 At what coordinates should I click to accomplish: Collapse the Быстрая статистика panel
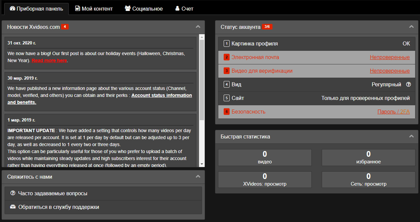pos(411,136)
